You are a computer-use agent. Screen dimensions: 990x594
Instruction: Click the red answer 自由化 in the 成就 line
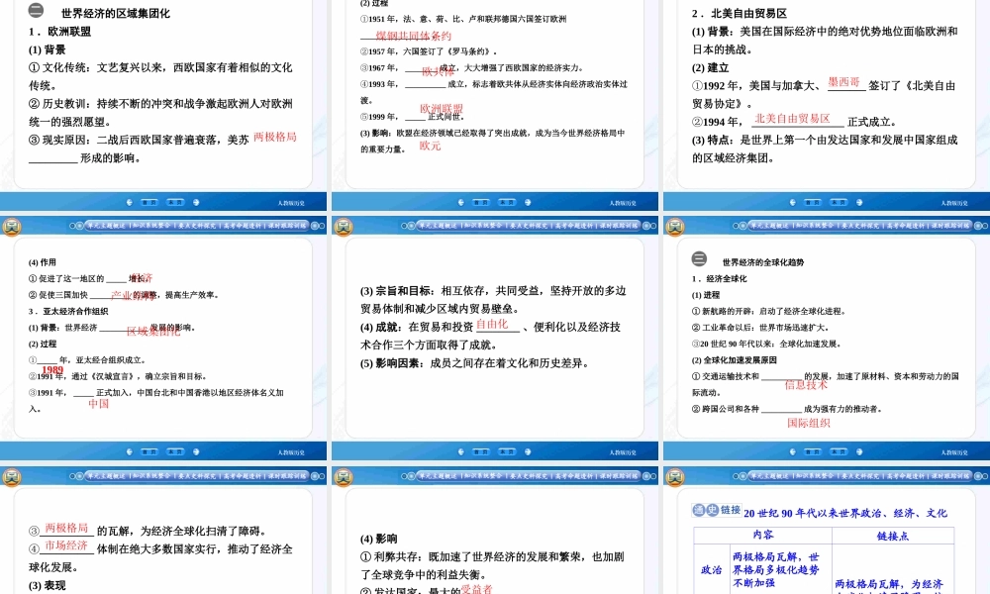pos(492,324)
